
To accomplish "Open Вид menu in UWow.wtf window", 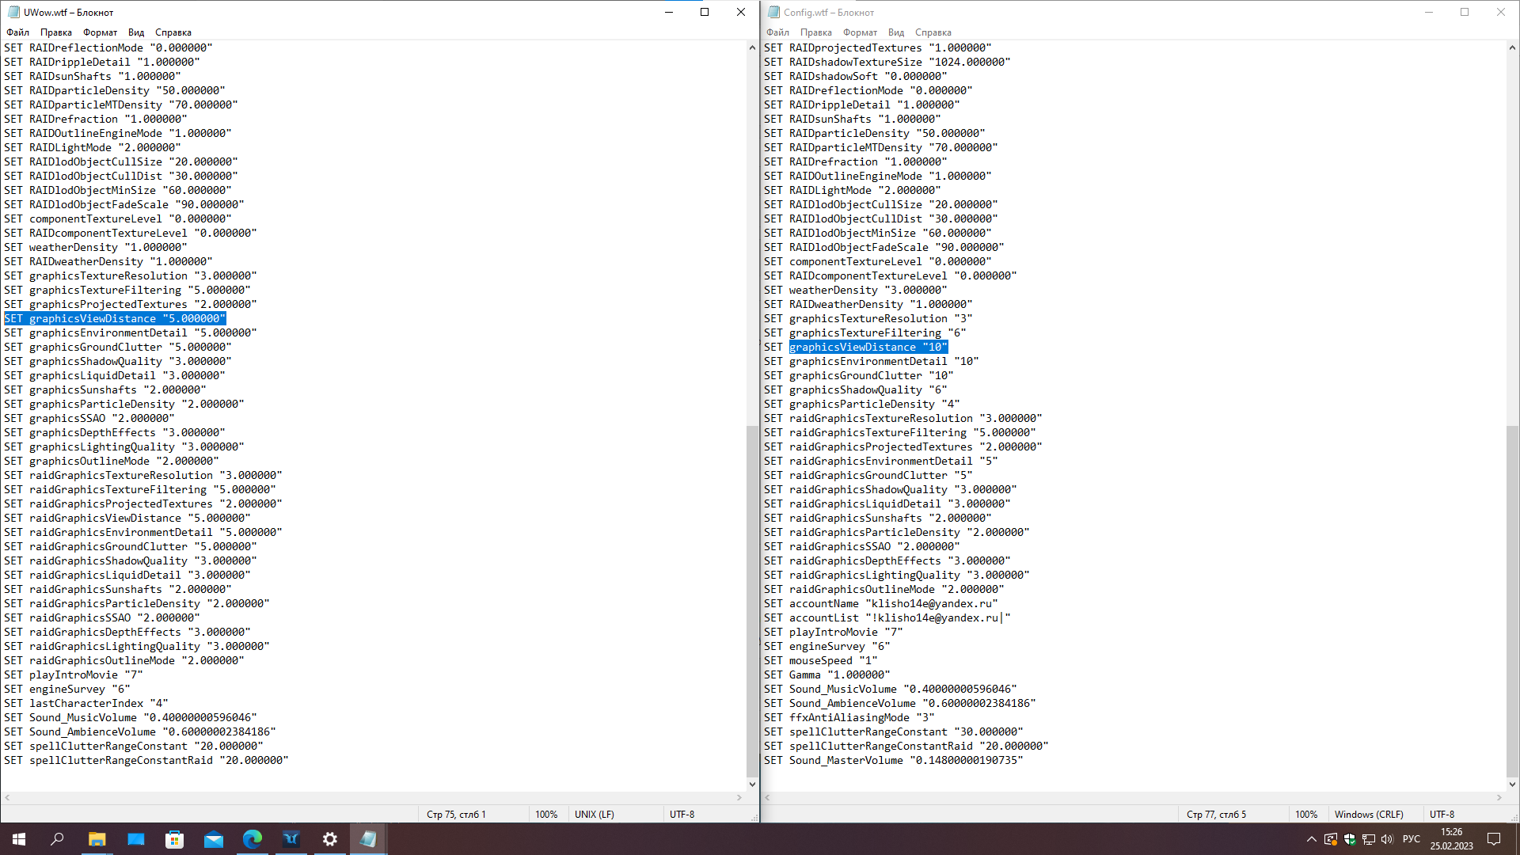I will 136,32.
